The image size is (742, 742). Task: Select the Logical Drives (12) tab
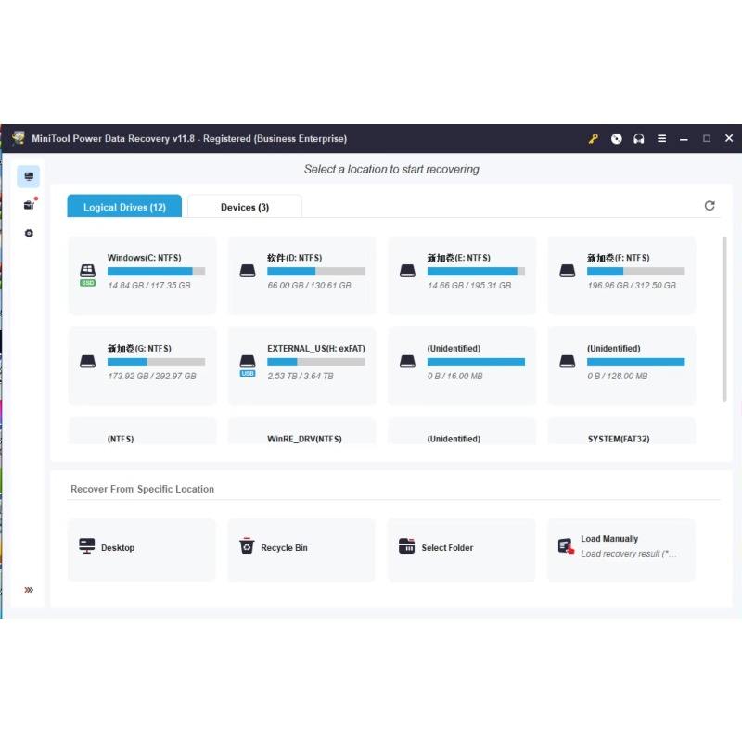tap(124, 207)
